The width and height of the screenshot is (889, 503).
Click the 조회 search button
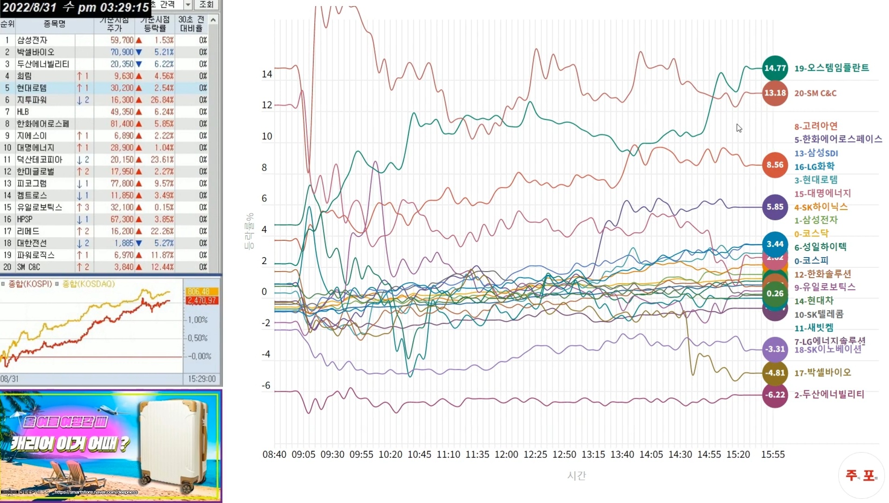click(x=206, y=5)
